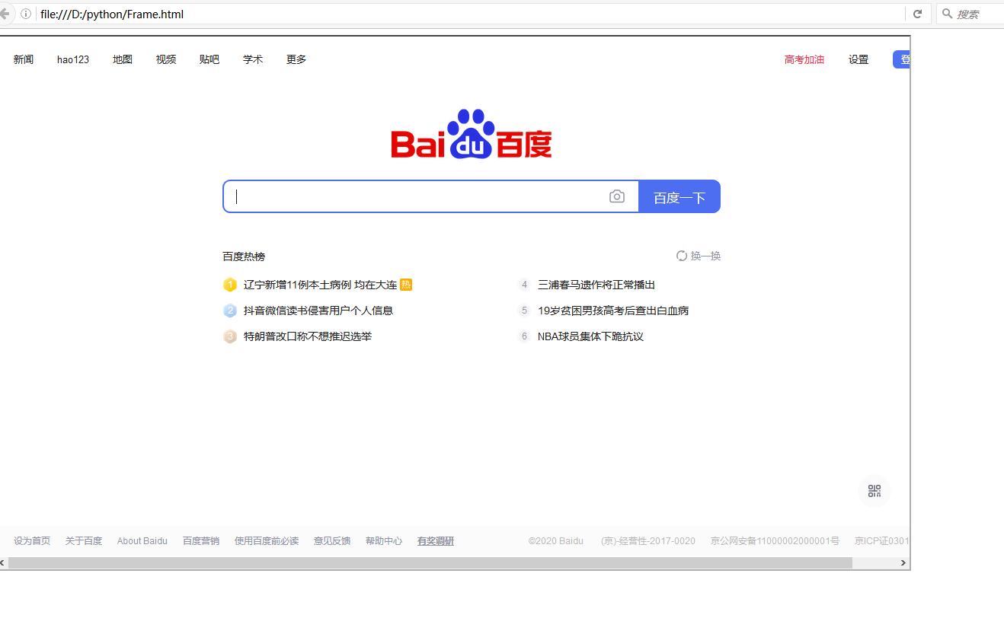Open the 视频 navigation link
Screen dimensions: 1004x634
[166, 59]
